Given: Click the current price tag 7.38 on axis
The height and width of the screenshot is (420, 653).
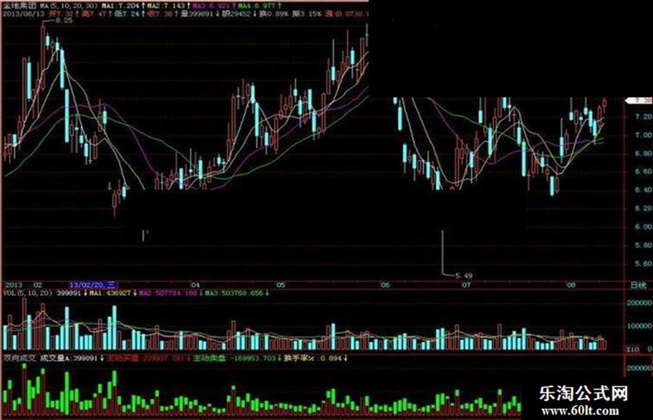Looking at the screenshot, I should click(639, 101).
